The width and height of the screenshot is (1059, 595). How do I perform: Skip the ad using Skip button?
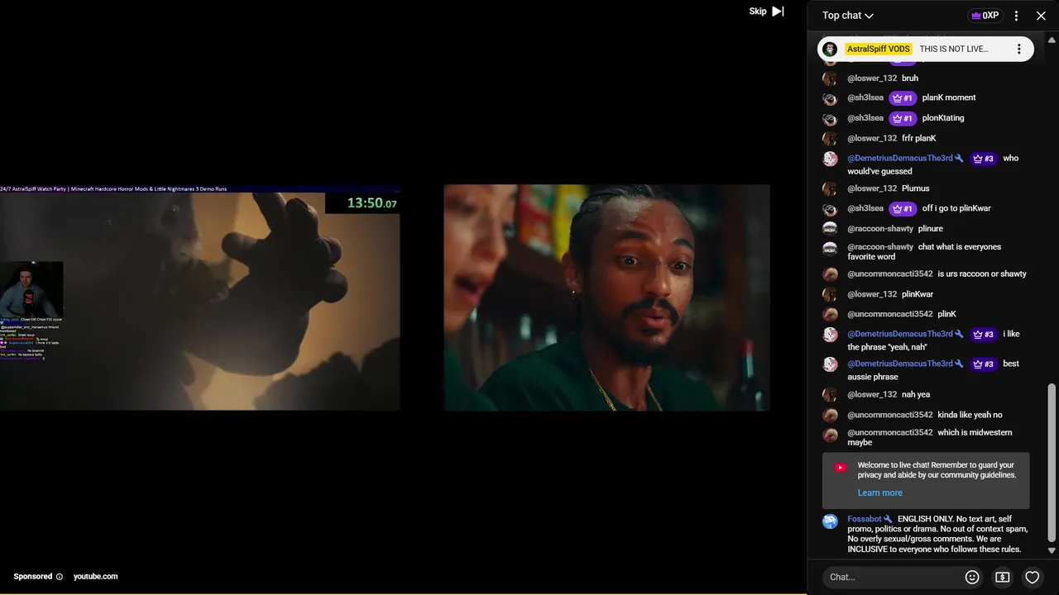click(766, 12)
